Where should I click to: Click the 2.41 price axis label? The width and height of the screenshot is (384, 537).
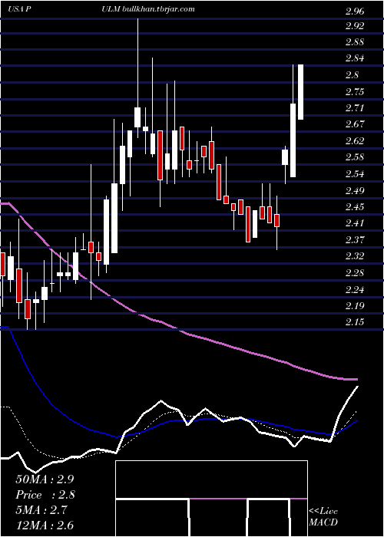click(355, 223)
